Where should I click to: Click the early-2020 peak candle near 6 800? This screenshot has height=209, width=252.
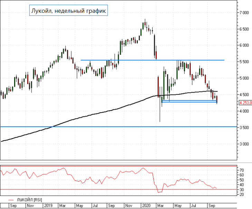[145, 23]
